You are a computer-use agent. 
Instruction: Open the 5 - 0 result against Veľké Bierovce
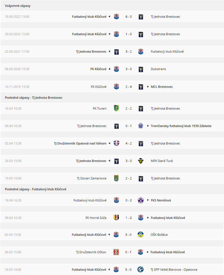pos(128,270)
